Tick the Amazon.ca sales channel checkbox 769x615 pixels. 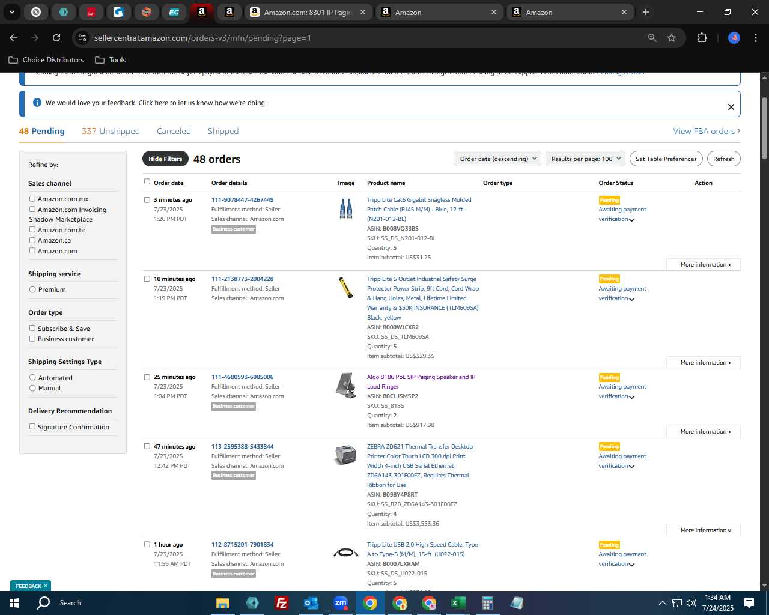[32, 240]
